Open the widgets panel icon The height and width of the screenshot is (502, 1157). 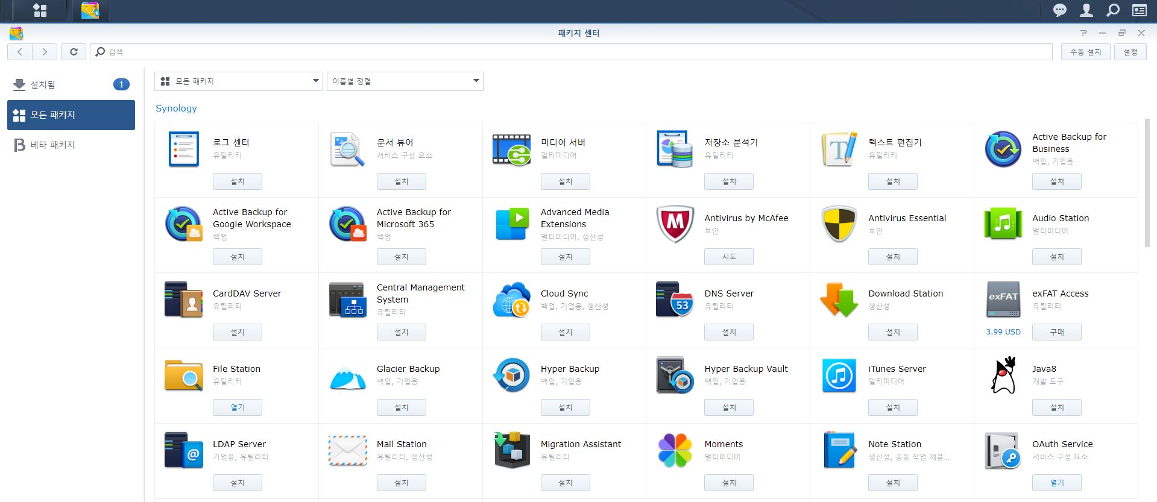(1140, 10)
